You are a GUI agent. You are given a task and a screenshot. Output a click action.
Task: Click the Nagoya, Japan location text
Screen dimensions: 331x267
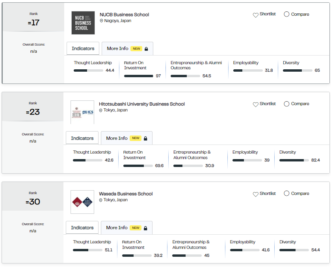coord(117,20)
